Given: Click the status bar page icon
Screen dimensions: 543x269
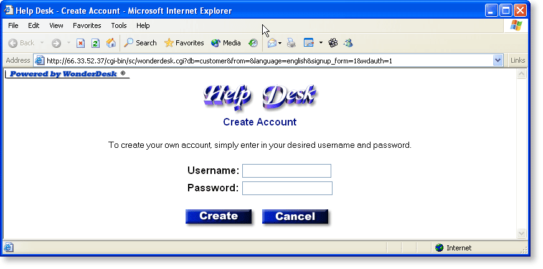Looking at the screenshot, I should coord(9,247).
